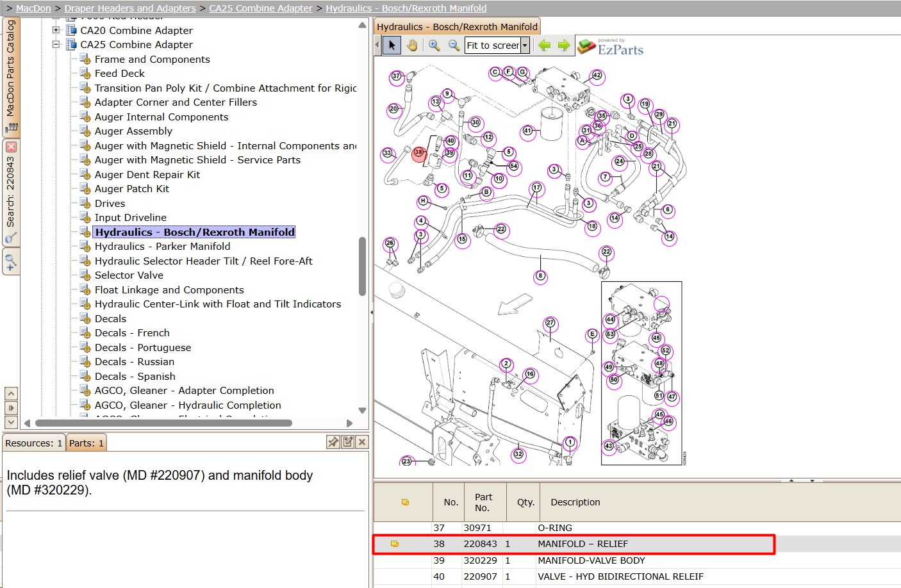Open the Fit to screen zoom dropdown

[525, 45]
